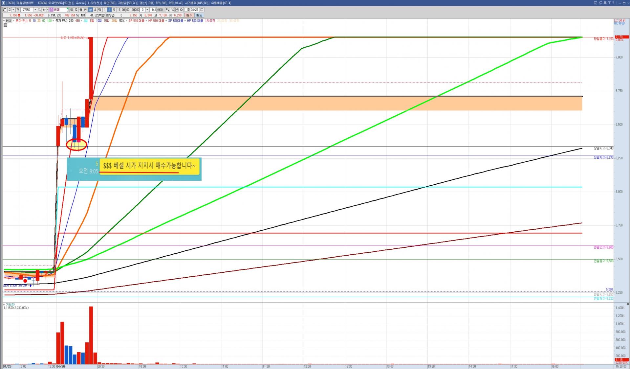
Task: Click the font size T icon in title bar
Action: [609, 3]
